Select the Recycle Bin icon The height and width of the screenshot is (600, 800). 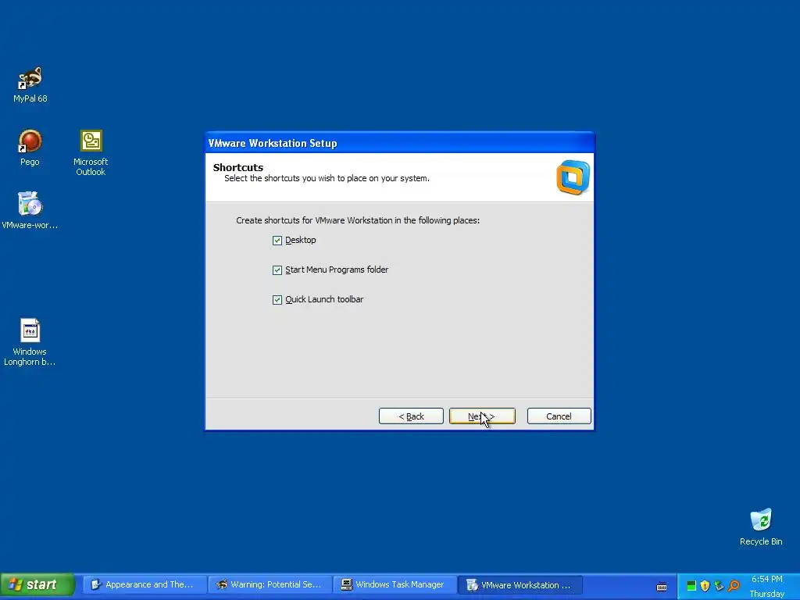coord(761,527)
